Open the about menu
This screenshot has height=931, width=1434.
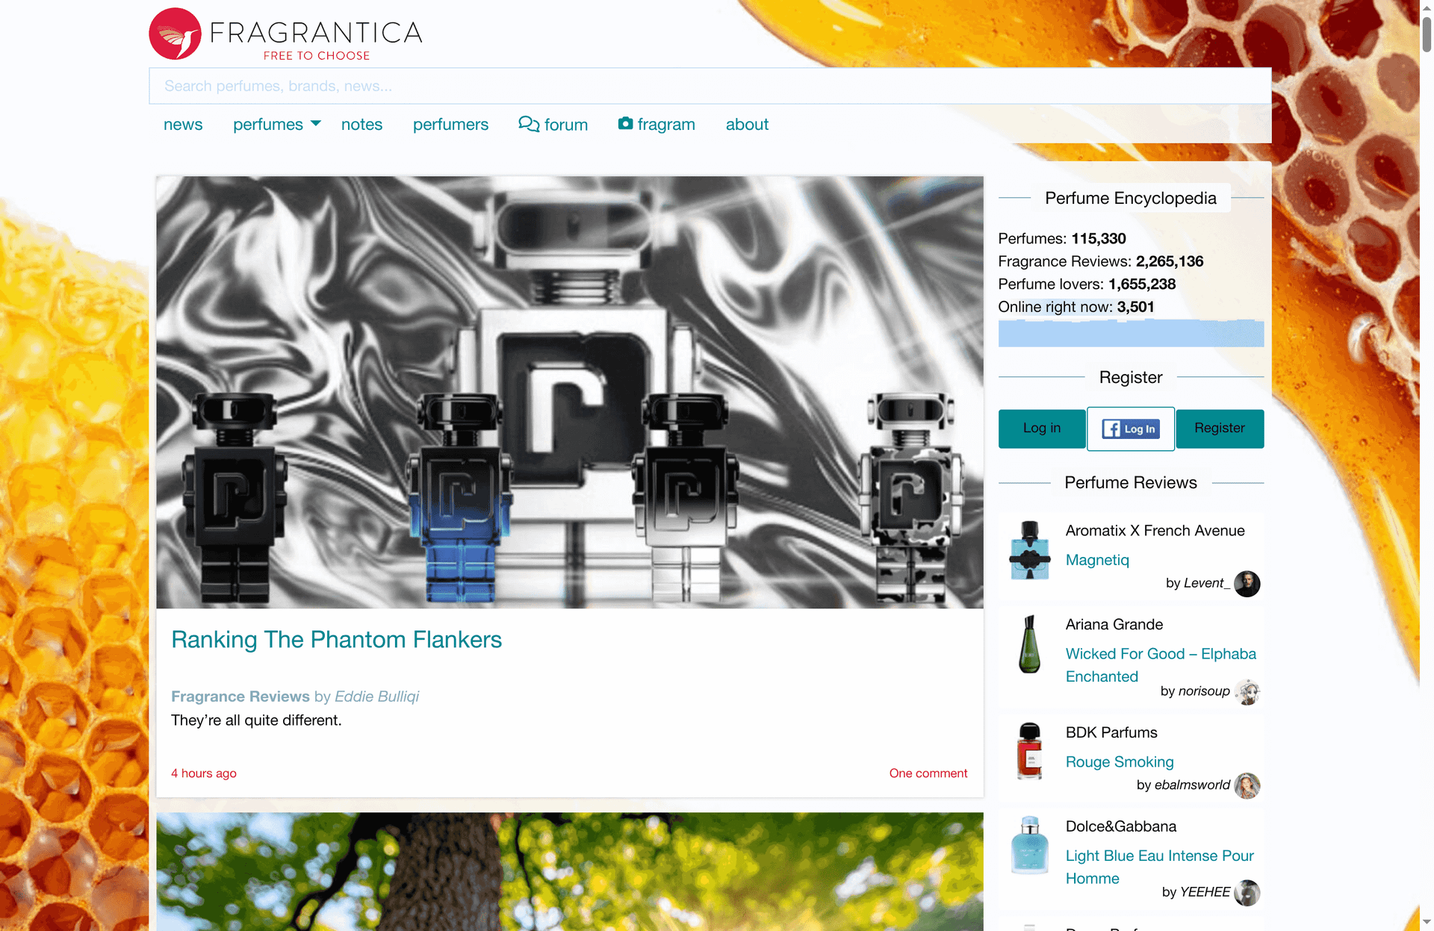click(x=747, y=125)
